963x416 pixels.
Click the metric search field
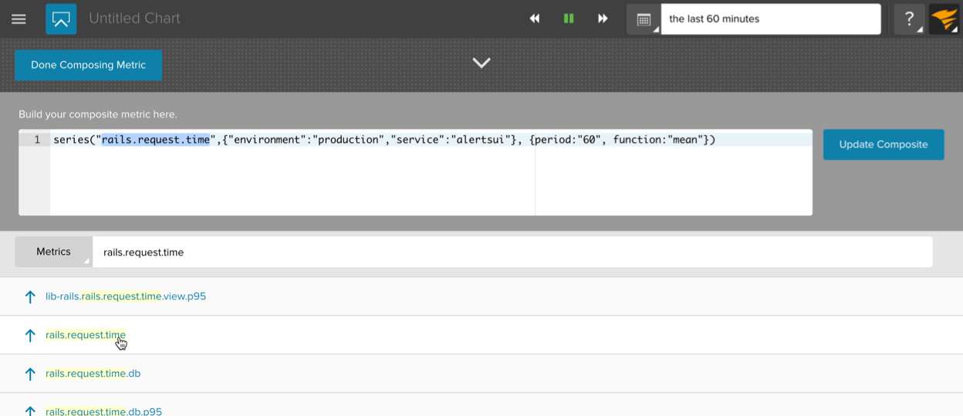511,252
